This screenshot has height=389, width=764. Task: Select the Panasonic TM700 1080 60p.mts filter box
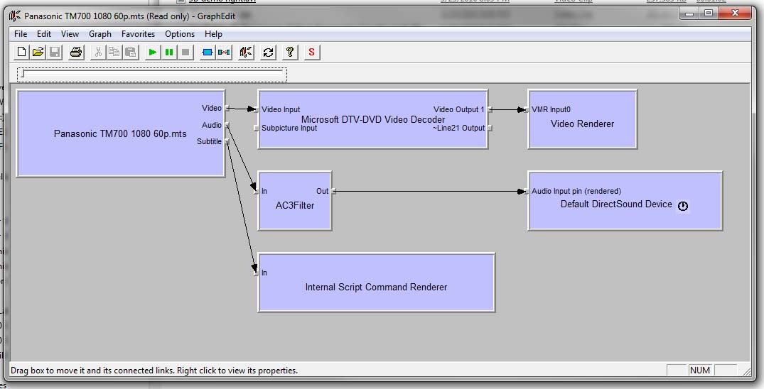pyautogui.click(x=120, y=133)
